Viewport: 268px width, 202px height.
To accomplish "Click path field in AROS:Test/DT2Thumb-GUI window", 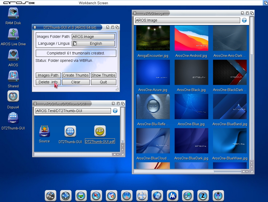I will [73, 111].
